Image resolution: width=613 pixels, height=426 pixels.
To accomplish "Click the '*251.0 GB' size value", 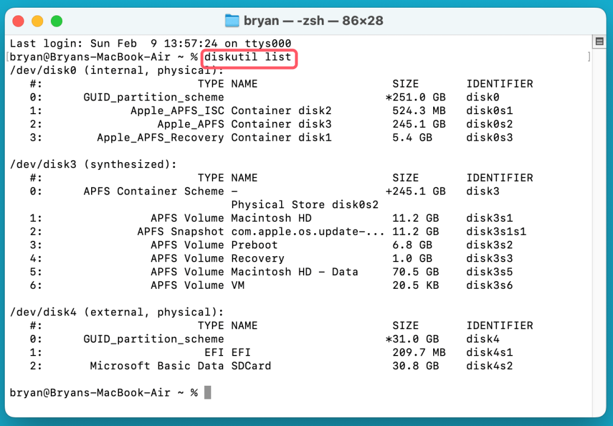I will [x=415, y=98].
